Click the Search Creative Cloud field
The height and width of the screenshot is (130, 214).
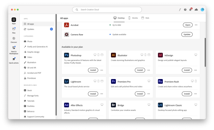point(107,10)
